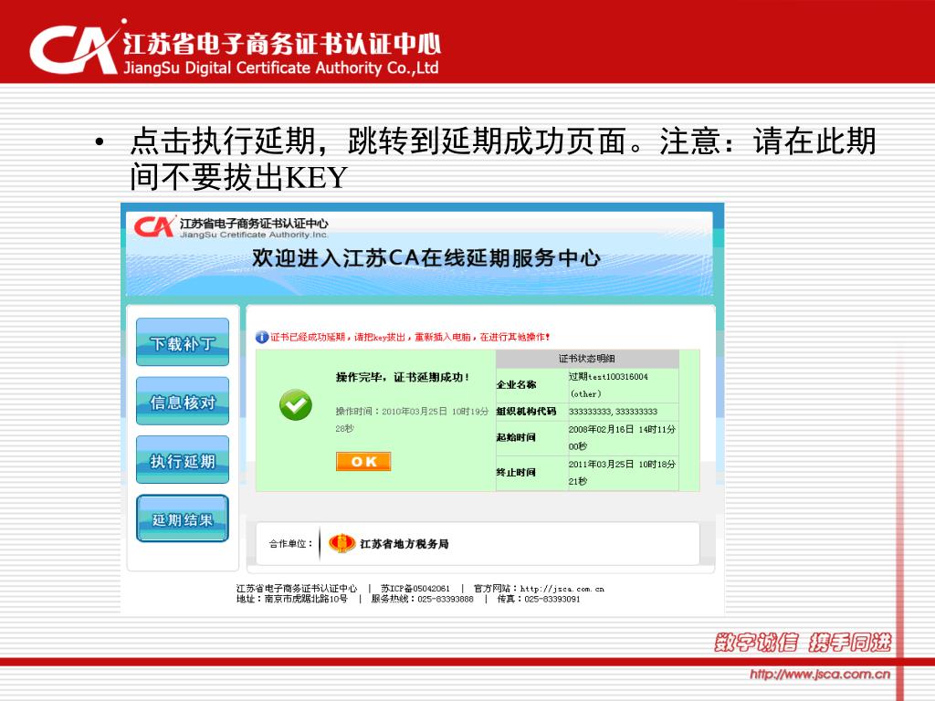935x701 pixels.
Task: Click the 合作单位 label
Action: click(290, 544)
